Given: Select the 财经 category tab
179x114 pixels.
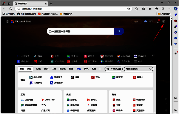Looking at the screenshot, I should [71, 69].
